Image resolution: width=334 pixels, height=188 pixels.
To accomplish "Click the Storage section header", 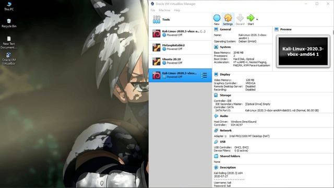I will [x=225, y=95].
